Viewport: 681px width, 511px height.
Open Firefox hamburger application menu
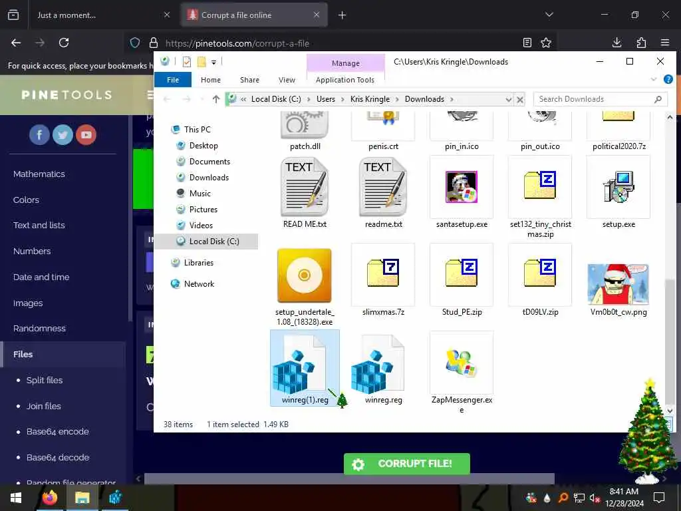(x=665, y=43)
